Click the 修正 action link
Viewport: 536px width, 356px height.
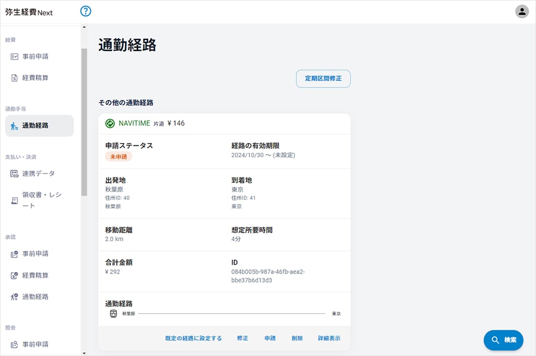click(x=243, y=339)
